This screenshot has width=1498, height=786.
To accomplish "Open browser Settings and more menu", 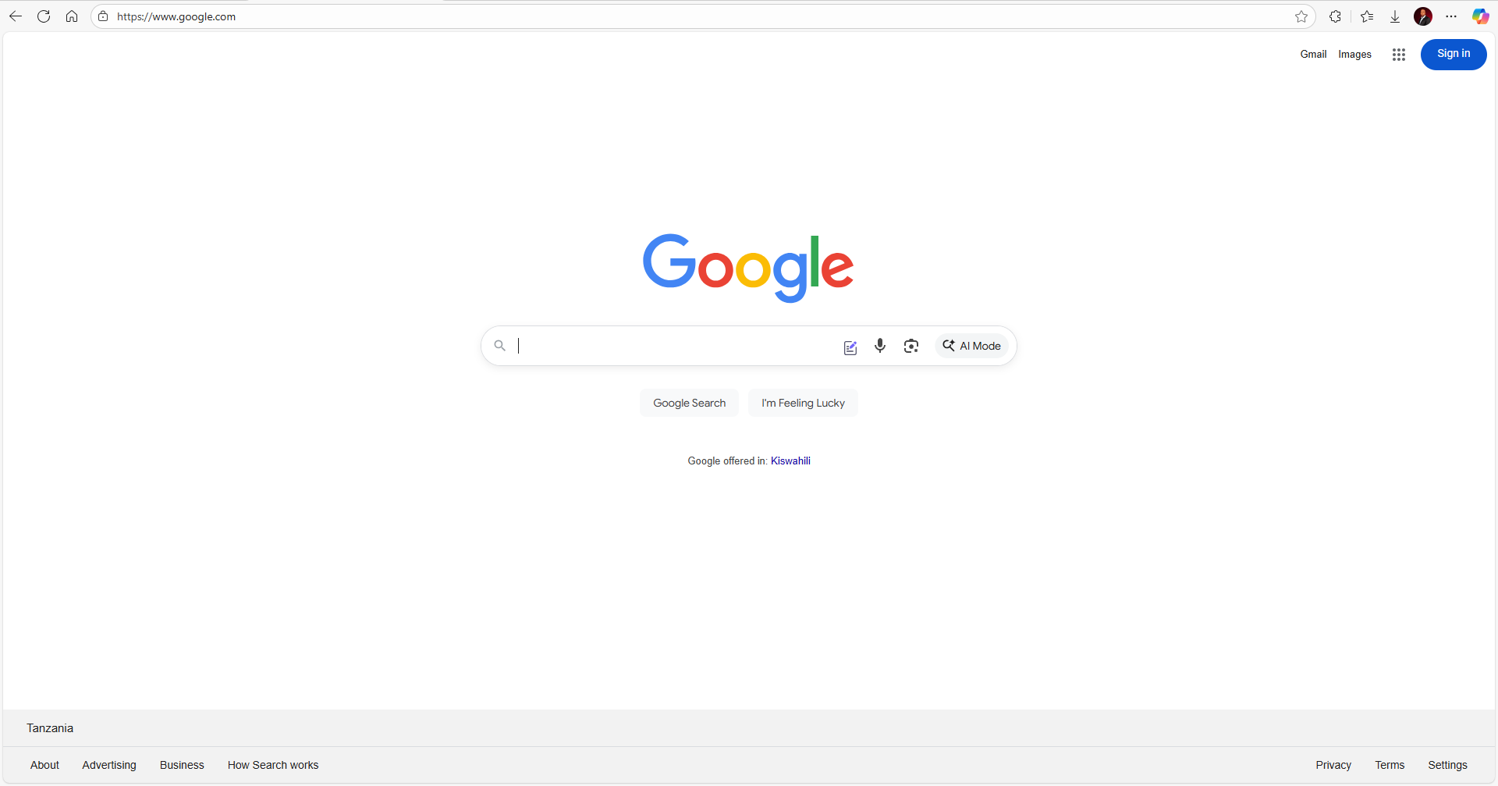I will click(1451, 16).
